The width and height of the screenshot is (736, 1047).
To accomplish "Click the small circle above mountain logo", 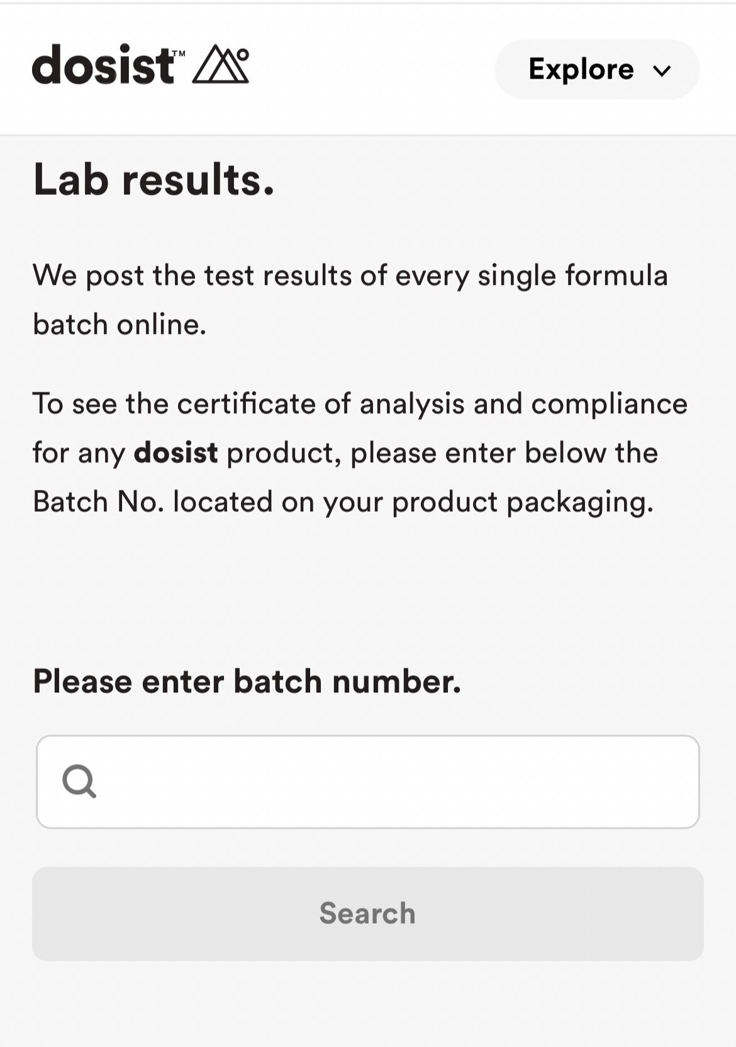I will point(243,54).
